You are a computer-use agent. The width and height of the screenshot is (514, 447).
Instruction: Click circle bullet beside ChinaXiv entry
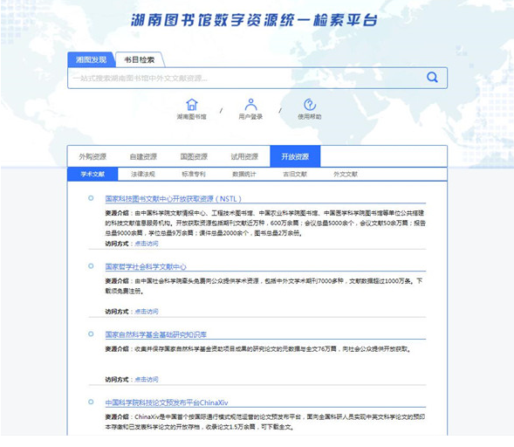click(x=91, y=402)
